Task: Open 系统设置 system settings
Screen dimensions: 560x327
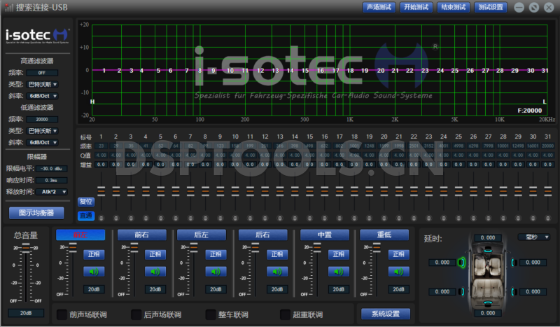Action: (x=386, y=314)
